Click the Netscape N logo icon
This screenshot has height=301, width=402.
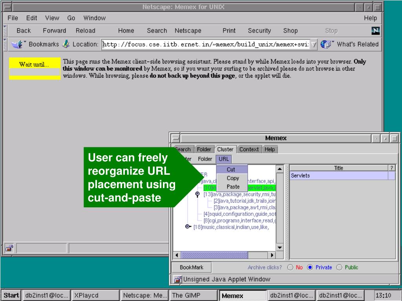tap(375, 31)
